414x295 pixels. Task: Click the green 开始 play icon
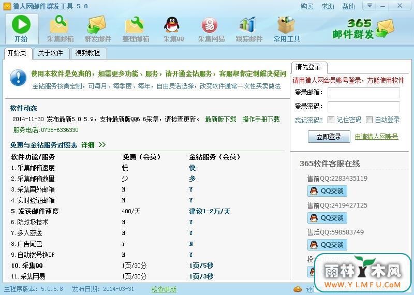coord(21,24)
